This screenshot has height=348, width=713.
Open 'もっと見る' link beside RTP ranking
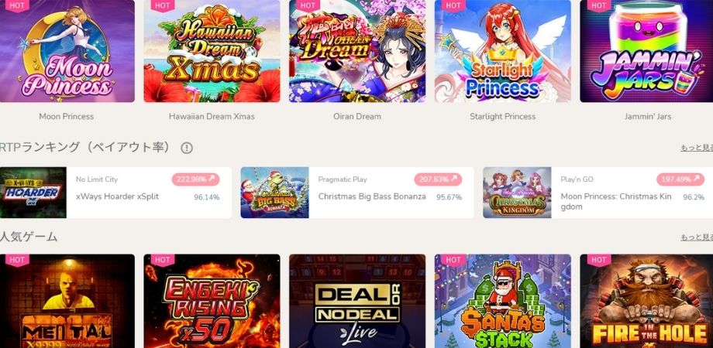(697, 148)
